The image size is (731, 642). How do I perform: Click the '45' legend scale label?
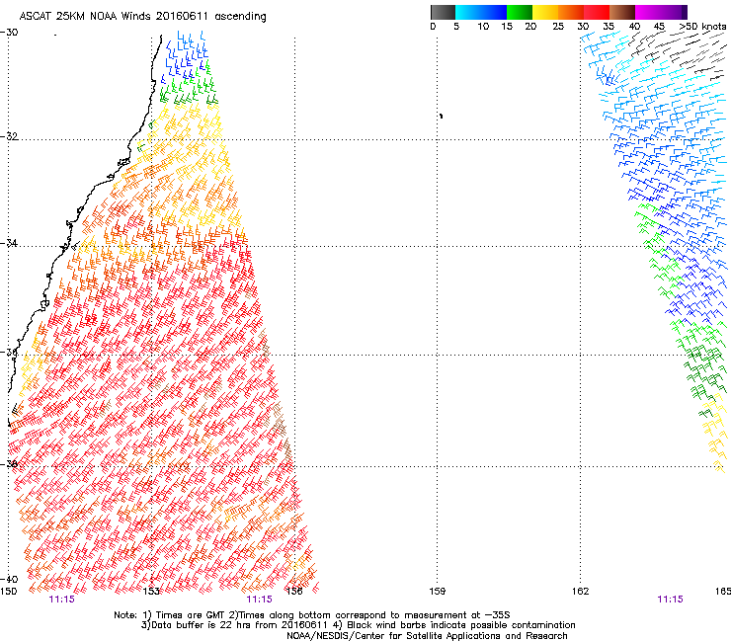point(659,27)
